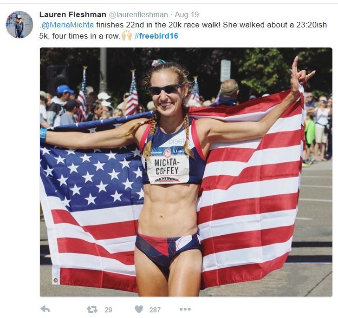The image size is (338, 318).
Task: Click the raised hands emoji
Action: (x=127, y=35)
